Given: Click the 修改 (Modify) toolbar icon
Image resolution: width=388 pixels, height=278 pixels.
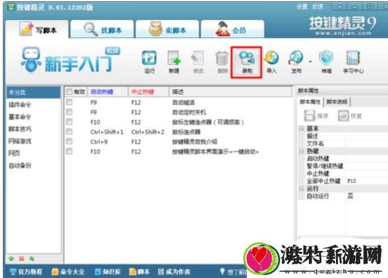Looking at the screenshot, I should coord(198,62).
